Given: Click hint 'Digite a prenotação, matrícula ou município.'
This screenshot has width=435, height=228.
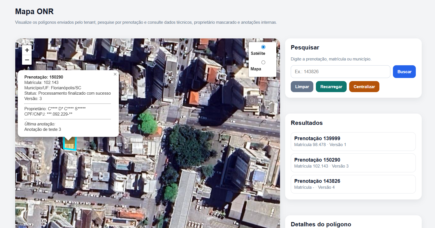Looking at the screenshot, I should [331, 59].
